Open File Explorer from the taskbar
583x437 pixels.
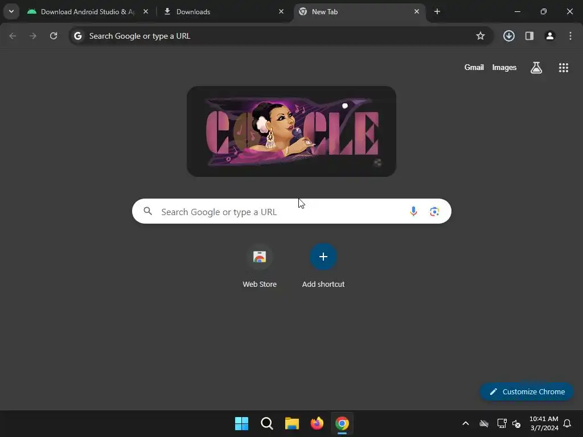click(292, 423)
